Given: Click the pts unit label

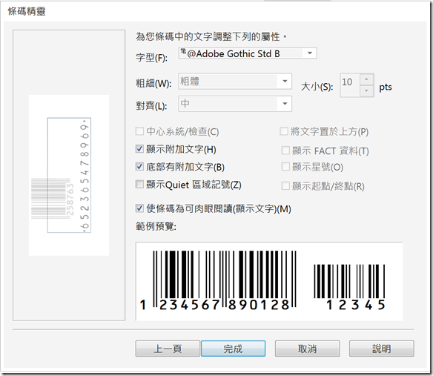Looking at the screenshot, I should pos(386,88).
